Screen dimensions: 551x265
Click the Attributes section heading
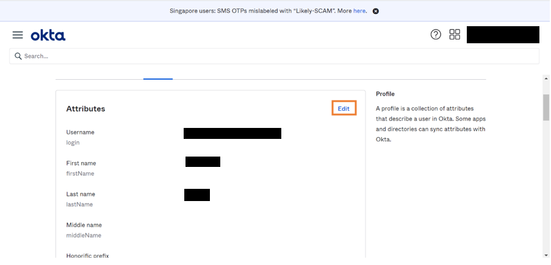(x=85, y=109)
